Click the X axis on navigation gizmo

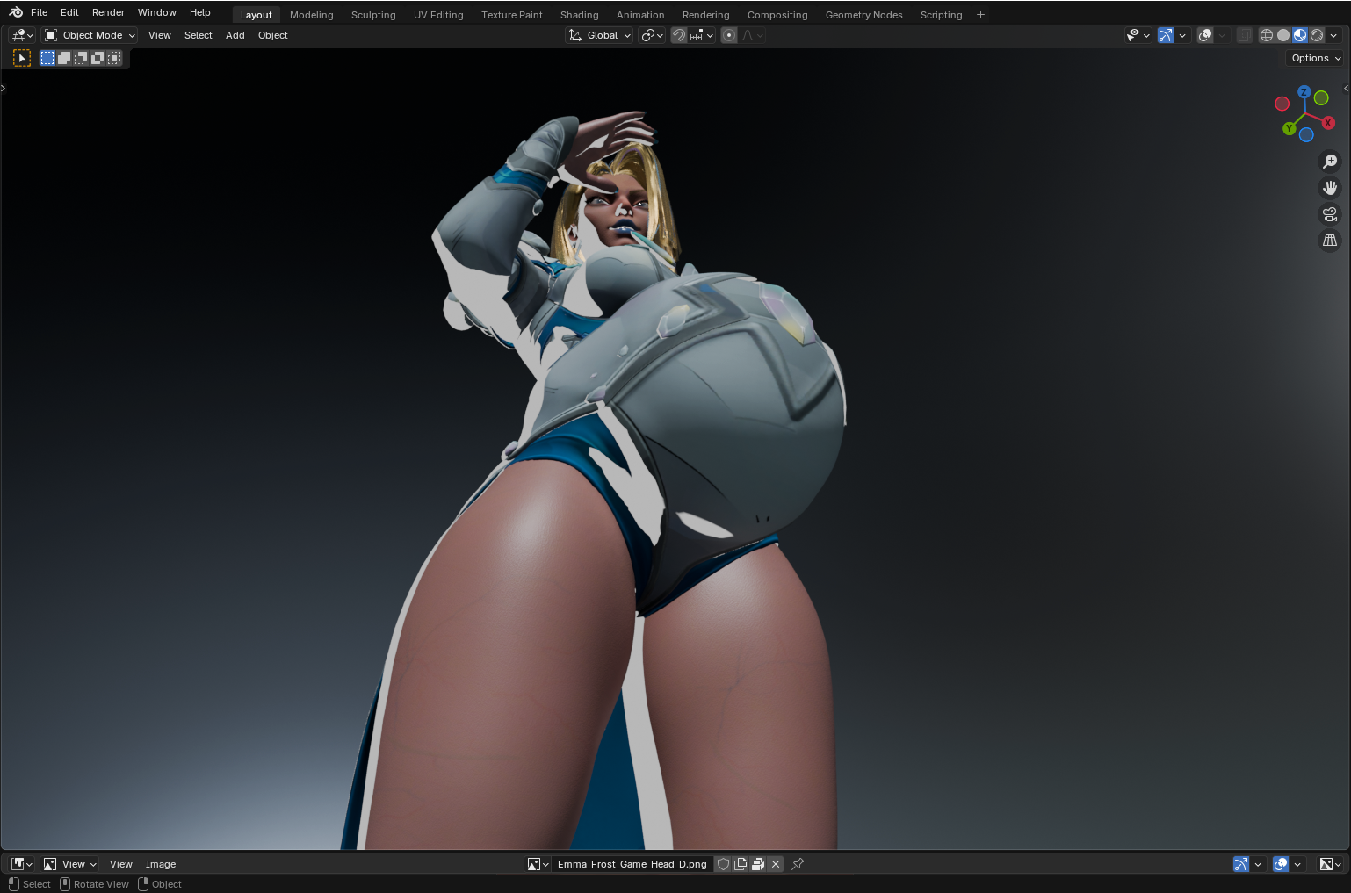pos(1328,123)
